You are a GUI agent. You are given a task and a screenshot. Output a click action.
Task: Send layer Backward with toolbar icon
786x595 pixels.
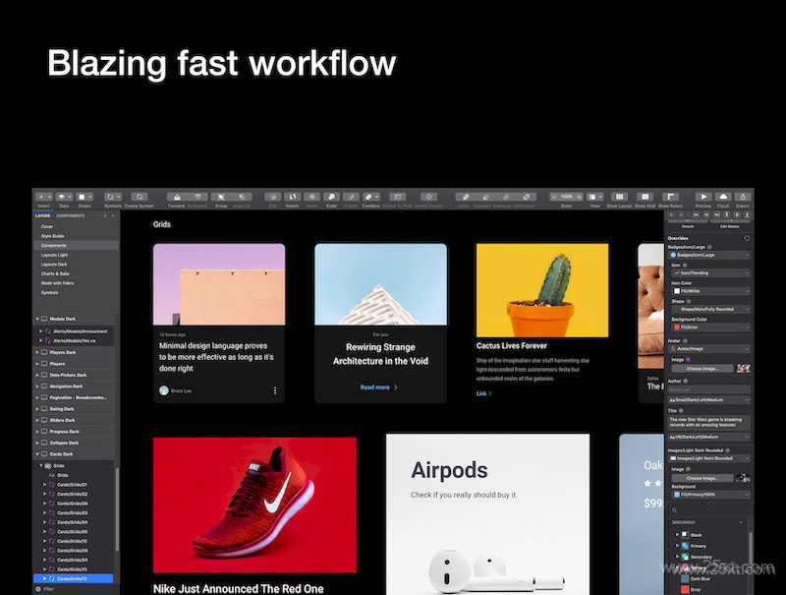point(197,197)
